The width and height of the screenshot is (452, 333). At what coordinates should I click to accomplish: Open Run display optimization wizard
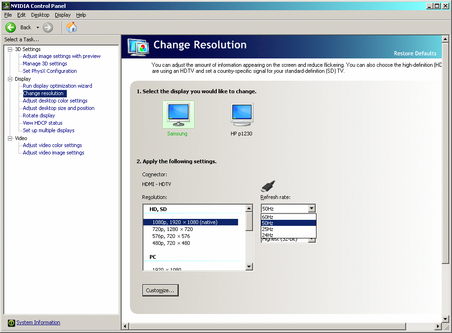point(58,86)
